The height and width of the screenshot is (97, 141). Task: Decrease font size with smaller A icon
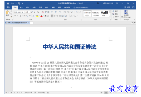(x=35, y=12)
